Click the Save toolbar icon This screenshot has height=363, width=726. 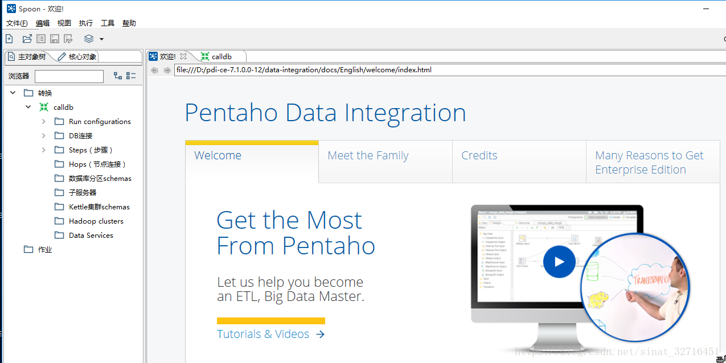coord(55,39)
